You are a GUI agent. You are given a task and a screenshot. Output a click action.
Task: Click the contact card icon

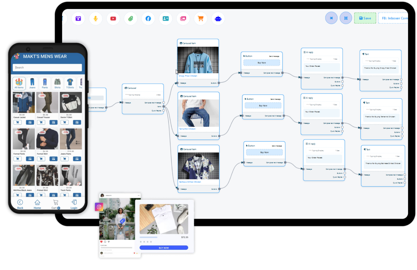tap(165, 18)
